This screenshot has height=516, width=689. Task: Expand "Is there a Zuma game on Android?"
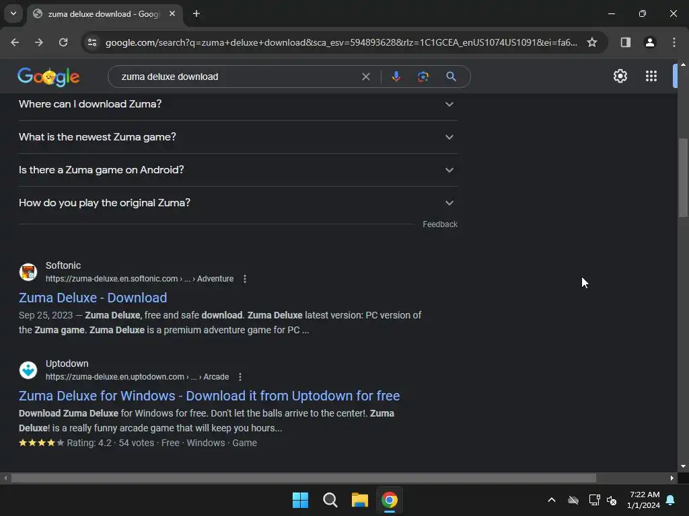238,170
